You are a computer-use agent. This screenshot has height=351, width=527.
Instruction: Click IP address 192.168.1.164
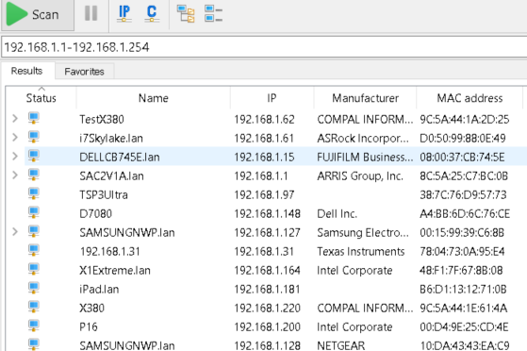pos(267,270)
